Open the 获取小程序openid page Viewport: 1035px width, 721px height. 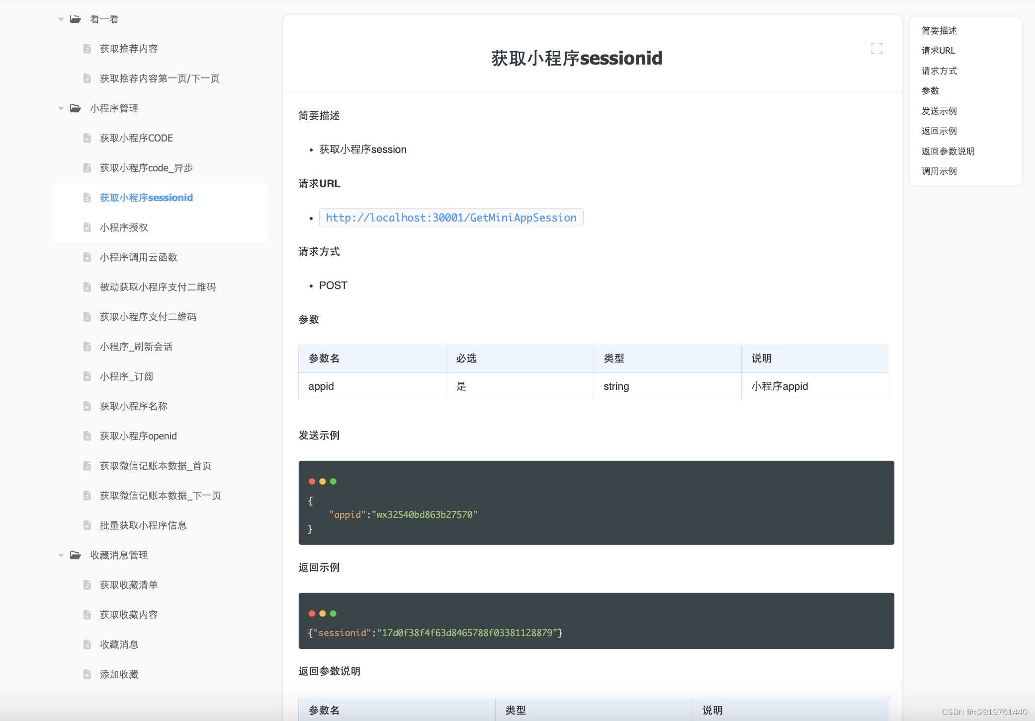138,436
